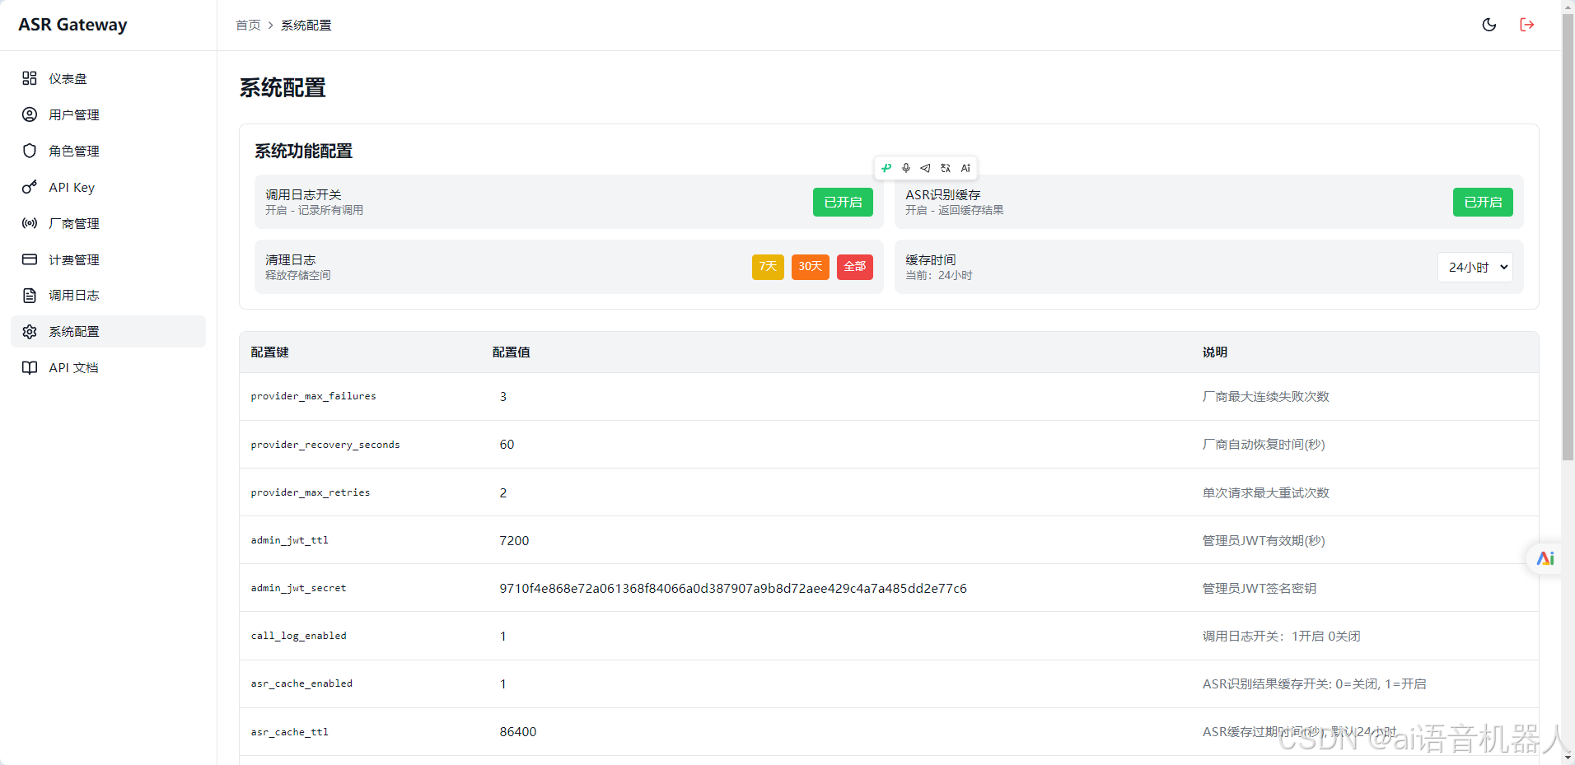Click the 角色管理 shield icon
Image resolution: width=1575 pixels, height=765 pixels.
coord(30,151)
